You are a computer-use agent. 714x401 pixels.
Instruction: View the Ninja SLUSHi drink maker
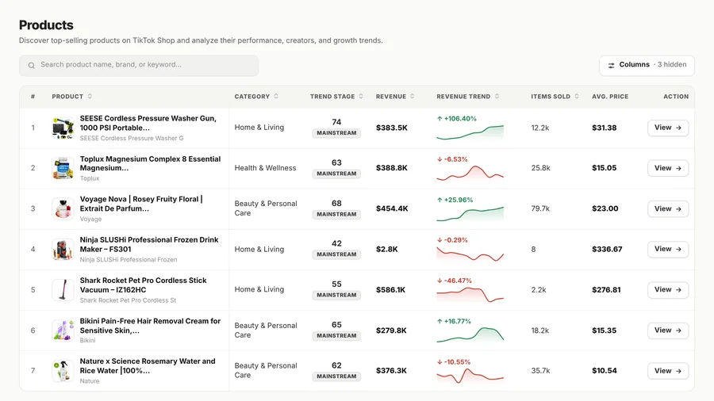667,249
